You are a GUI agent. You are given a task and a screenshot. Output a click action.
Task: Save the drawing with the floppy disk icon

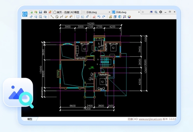pos(41,12)
